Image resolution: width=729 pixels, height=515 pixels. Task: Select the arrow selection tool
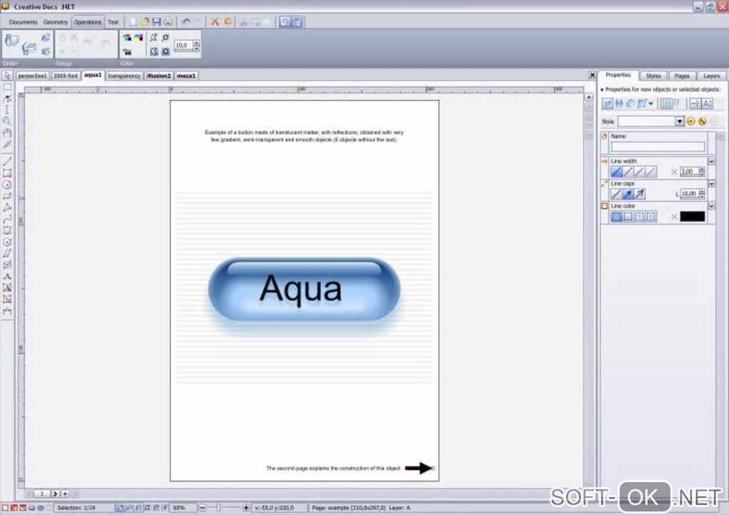point(7,75)
